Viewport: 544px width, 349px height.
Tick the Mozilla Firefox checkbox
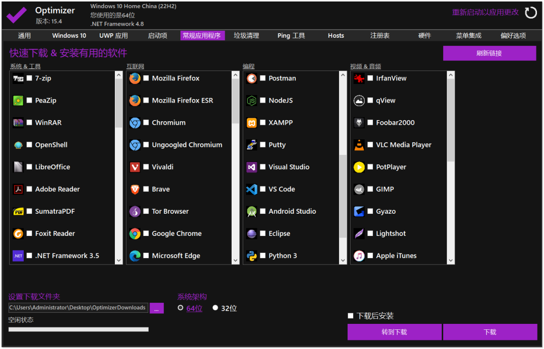[x=146, y=78]
